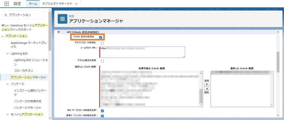Click the 設定 breadcrumb above page title

coord(72,16)
